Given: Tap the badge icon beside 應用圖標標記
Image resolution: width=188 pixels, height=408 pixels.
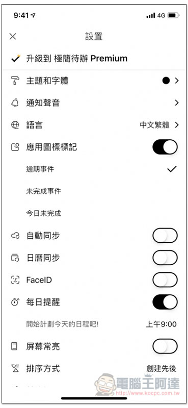Looking at the screenshot, I should point(15,147).
